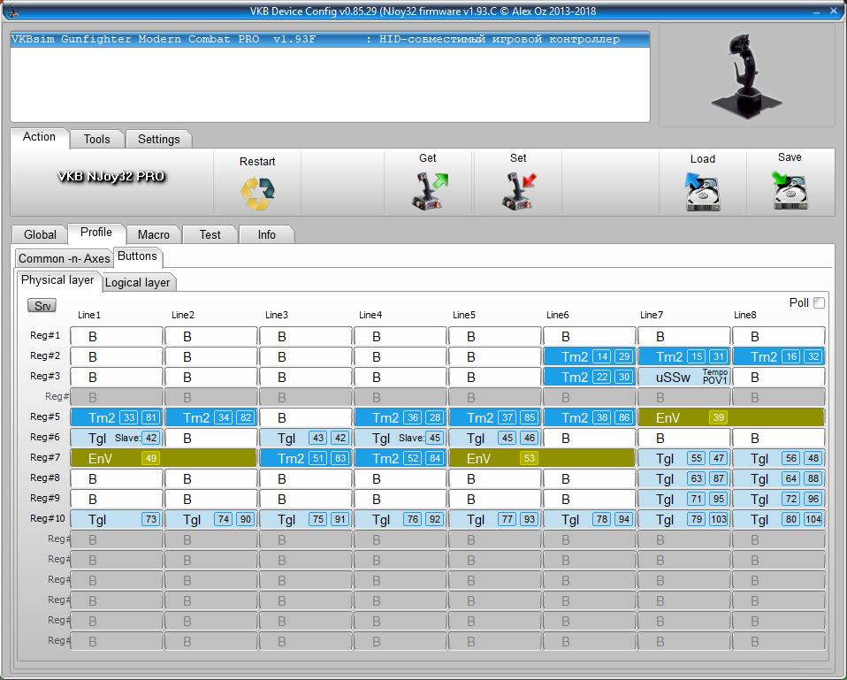
Task: Select the Tgl 79 103 cell
Action: pyautogui.click(x=684, y=520)
